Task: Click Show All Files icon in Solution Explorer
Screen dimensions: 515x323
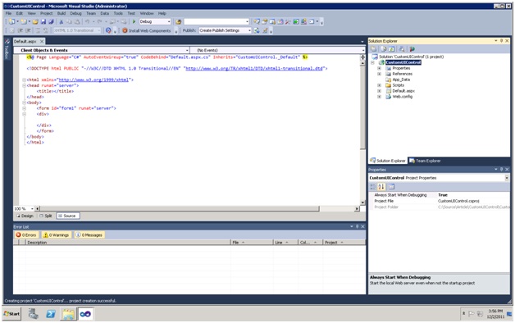Action: 383,49
